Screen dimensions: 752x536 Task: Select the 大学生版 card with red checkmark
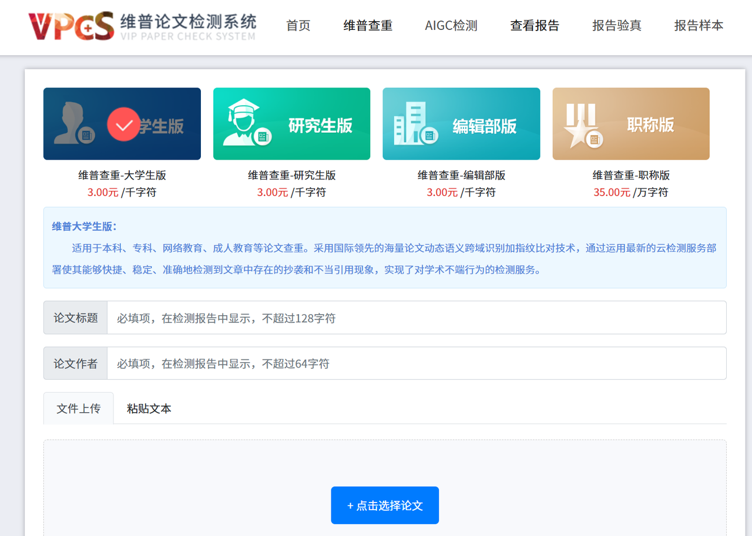click(x=122, y=124)
